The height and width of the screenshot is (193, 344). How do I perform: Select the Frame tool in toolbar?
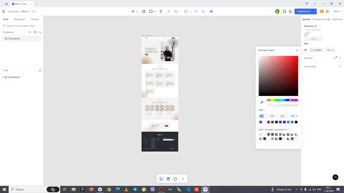(144, 11)
